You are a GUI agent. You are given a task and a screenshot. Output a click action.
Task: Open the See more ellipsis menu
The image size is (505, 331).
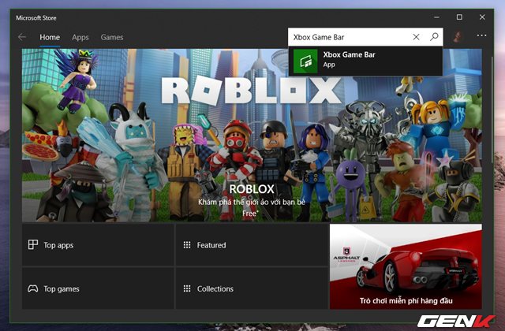tap(482, 37)
